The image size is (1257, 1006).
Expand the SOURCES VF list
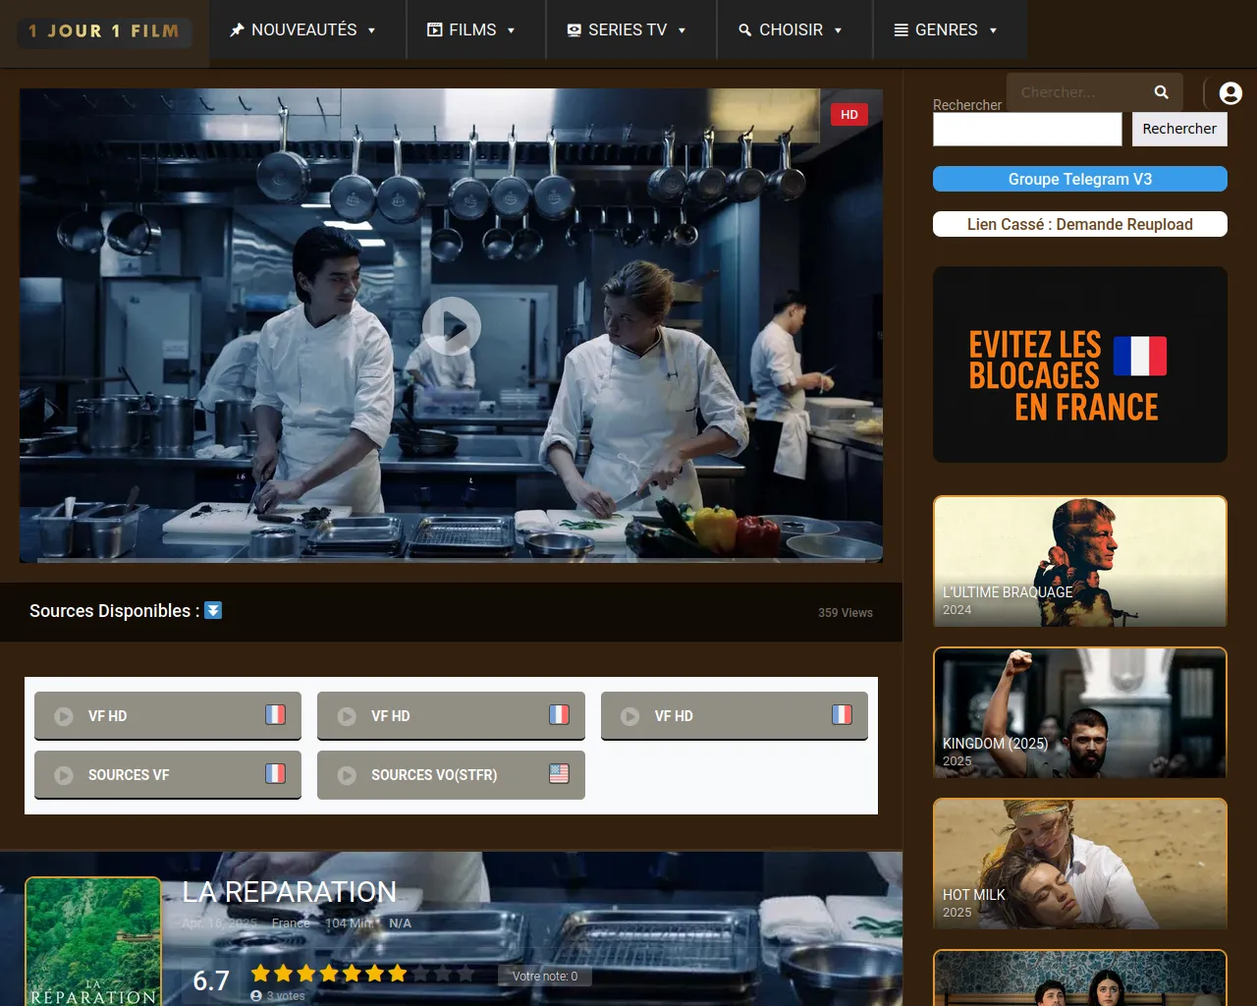click(168, 775)
